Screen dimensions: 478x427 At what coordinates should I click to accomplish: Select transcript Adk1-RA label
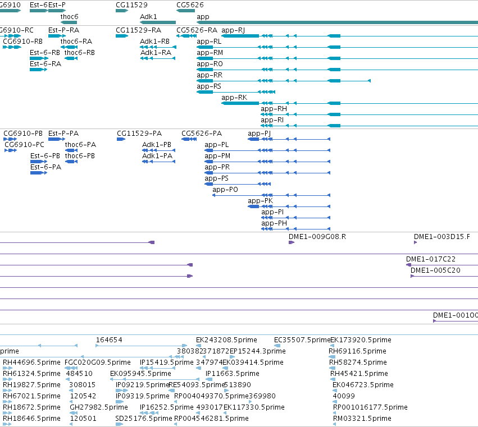156,53
